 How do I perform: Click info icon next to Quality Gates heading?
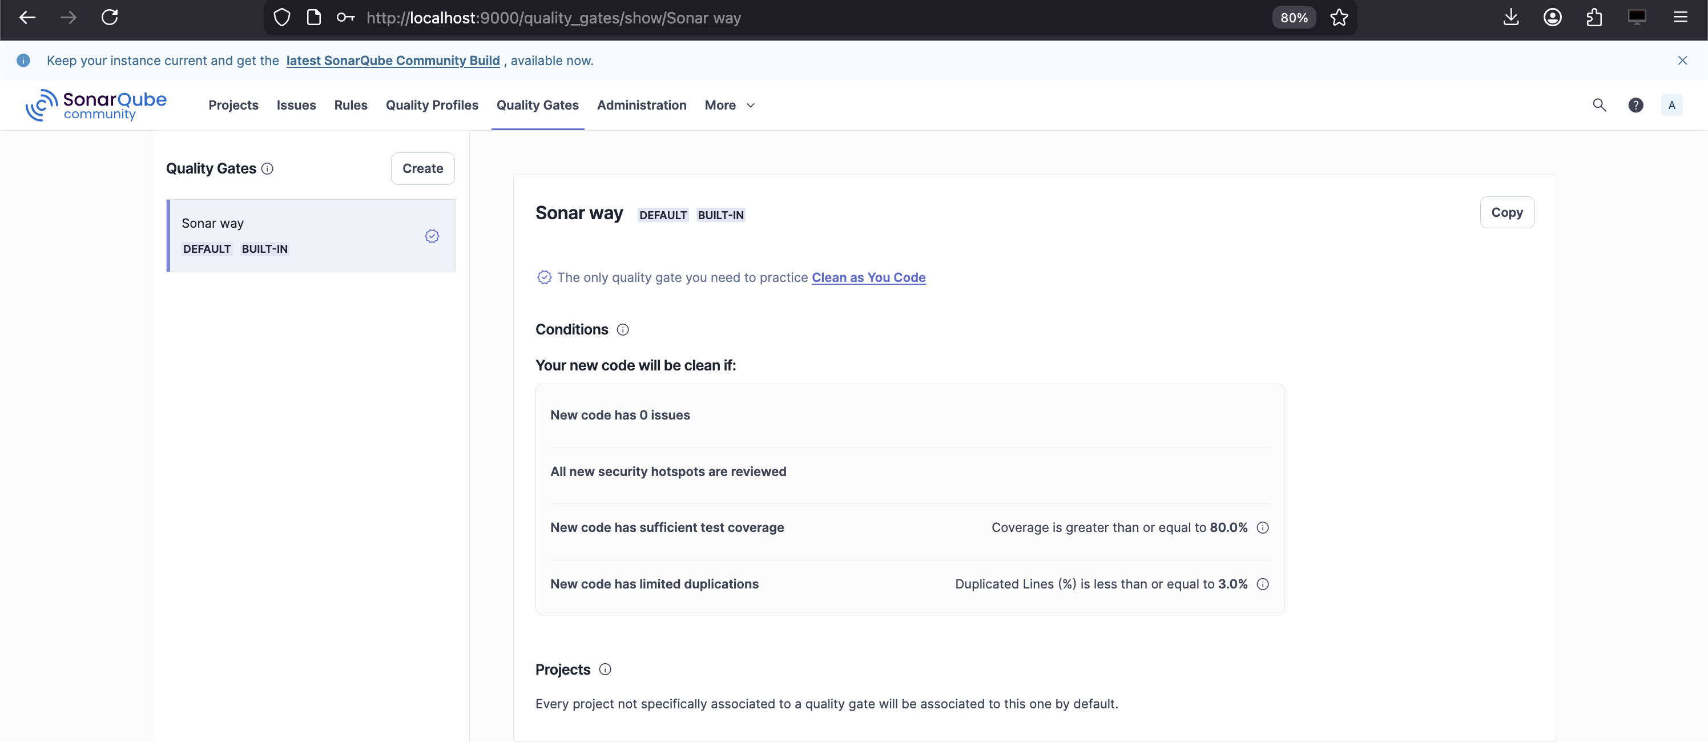click(267, 168)
